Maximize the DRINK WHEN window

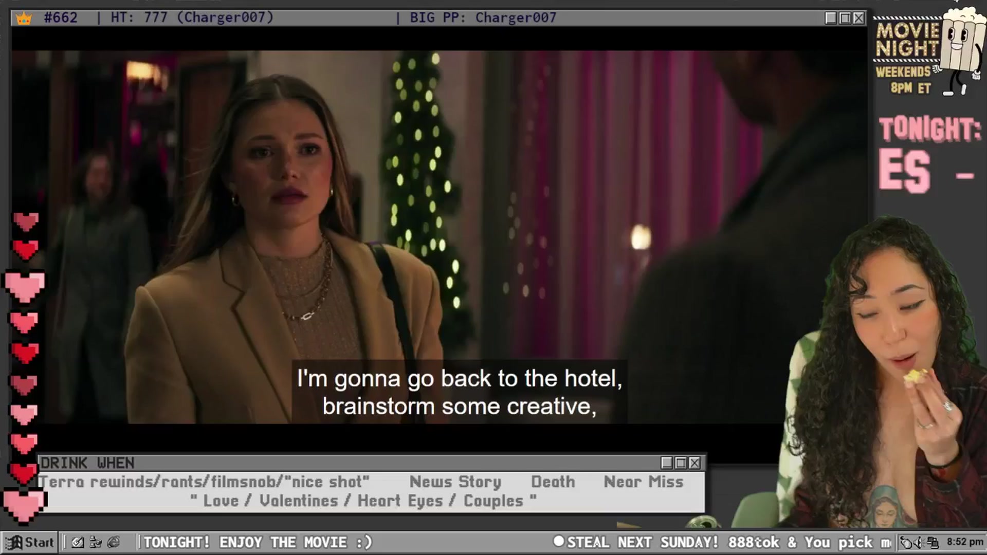[x=681, y=463]
